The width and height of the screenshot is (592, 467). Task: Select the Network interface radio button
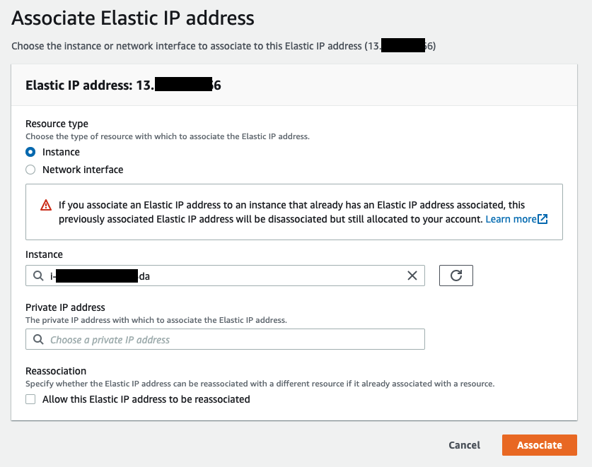[x=30, y=170]
